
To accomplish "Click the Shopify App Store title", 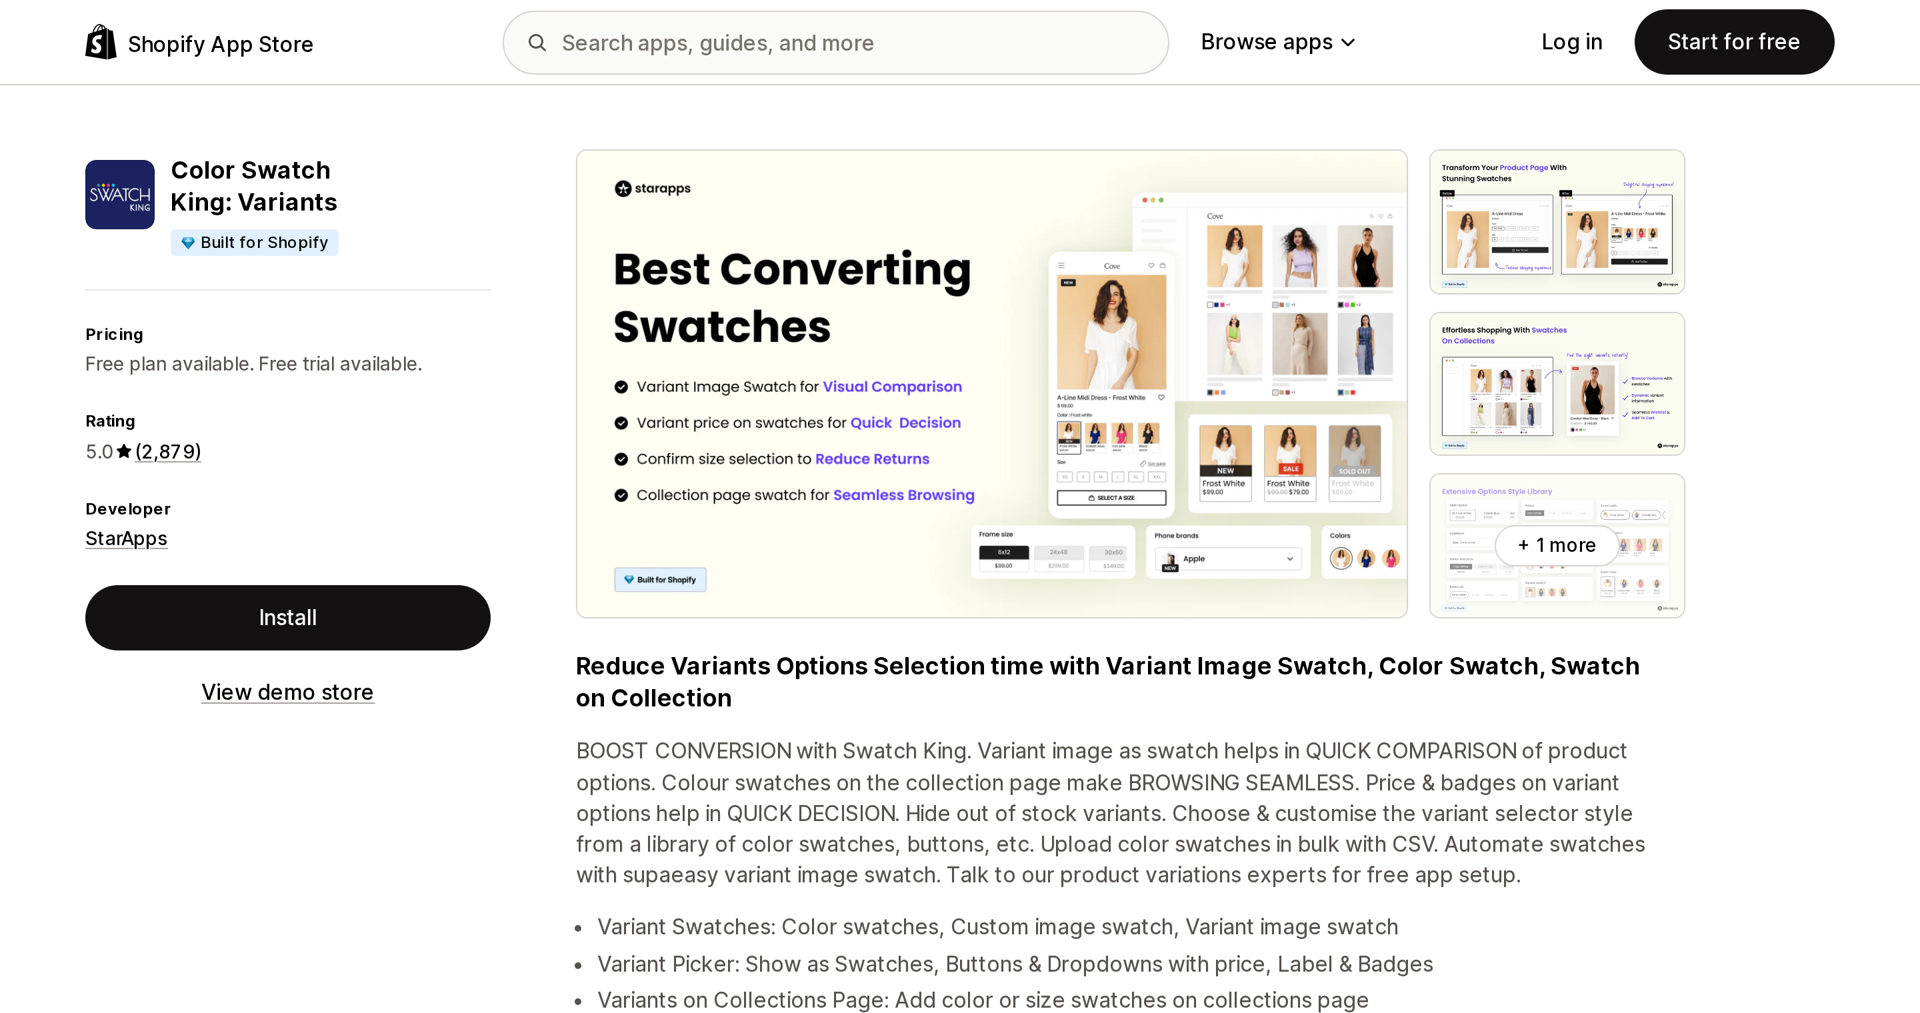I will 221,44.
